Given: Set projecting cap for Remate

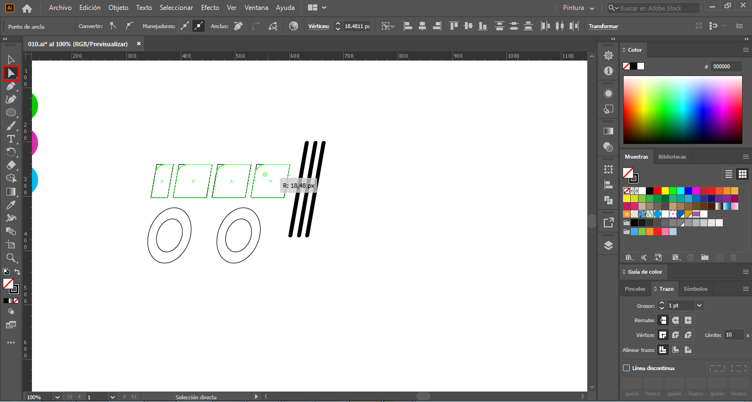Looking at the screenshot, I should click(688, 320).
